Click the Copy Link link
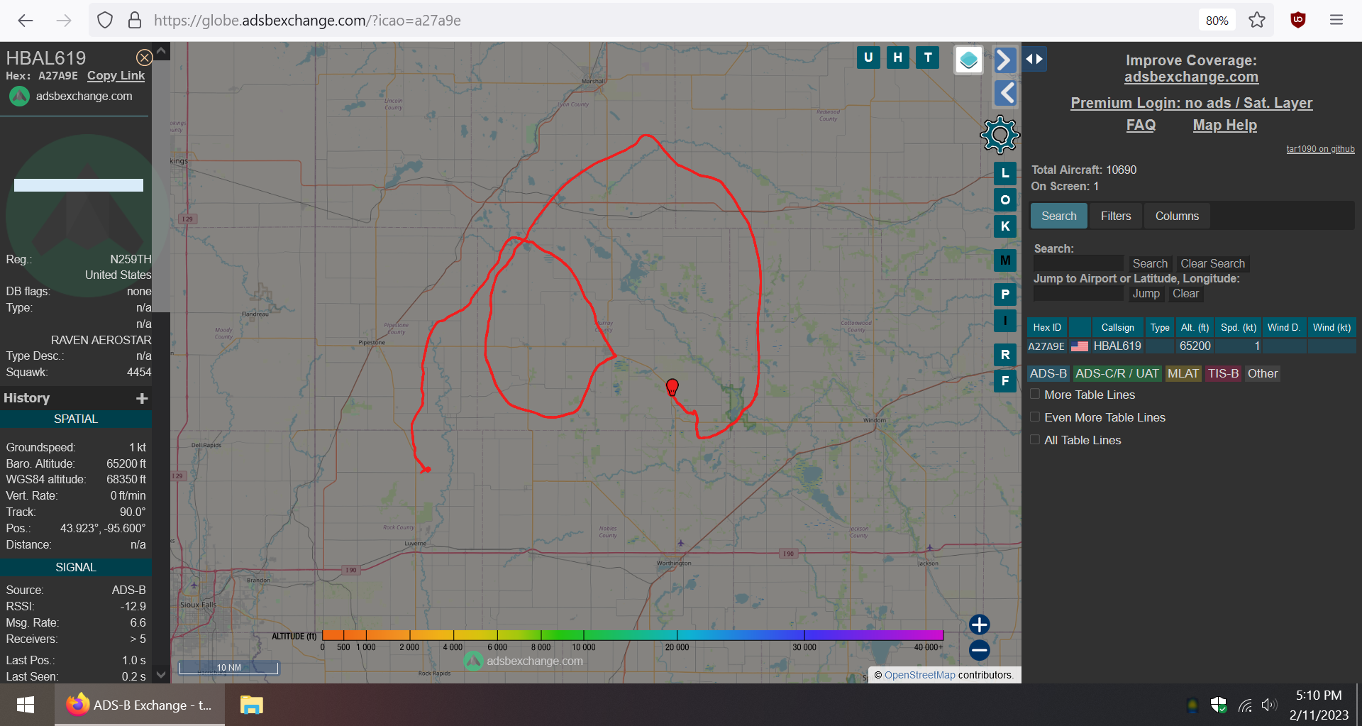Image resolution: width=1362 pixels, height=726 pixels. click(116, 76)
